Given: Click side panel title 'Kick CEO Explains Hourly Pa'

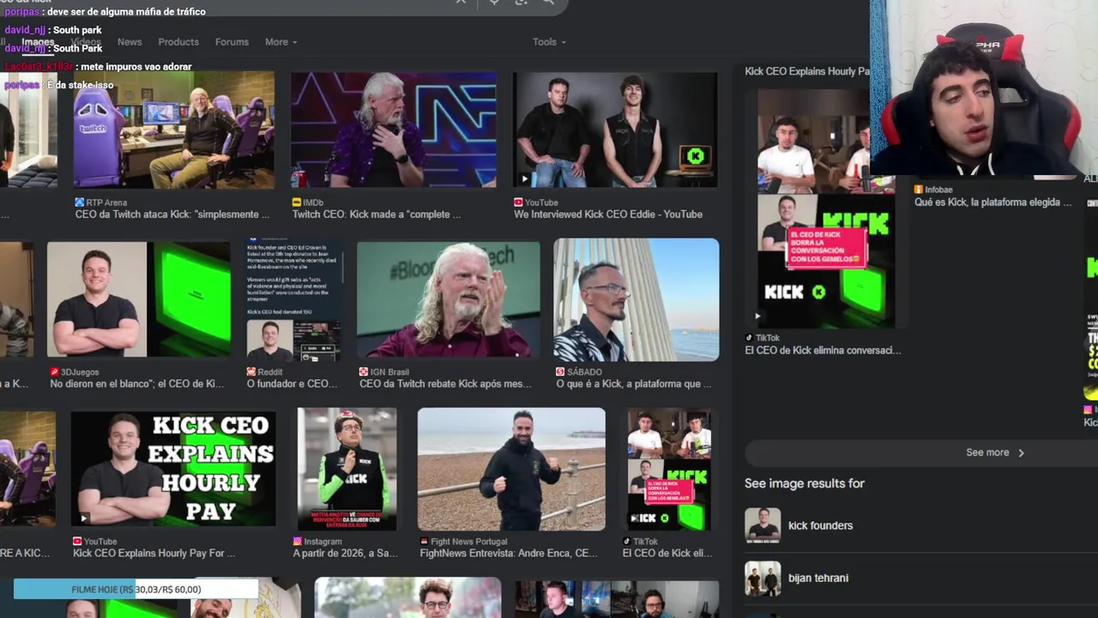Looking at the screenshot, I should click(807, 71).
